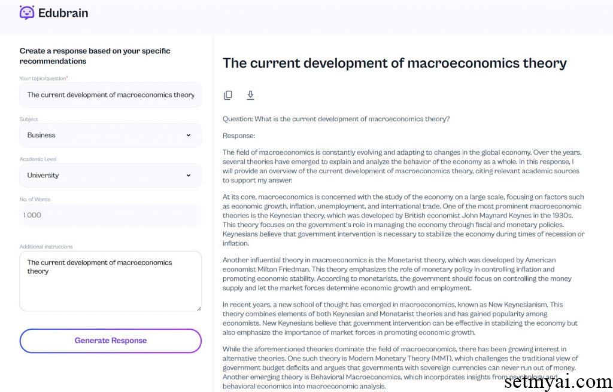This screenshot has width=613, height=392.
Task: Open the Subject dropdown showing Business
Action: pyautogui.click(x=111, y=135)
